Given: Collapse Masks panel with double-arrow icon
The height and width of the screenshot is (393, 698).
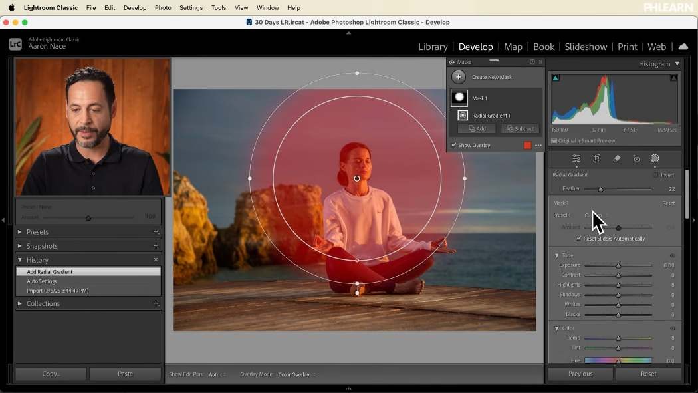Looking at the screenshot, I should [540, 62].
